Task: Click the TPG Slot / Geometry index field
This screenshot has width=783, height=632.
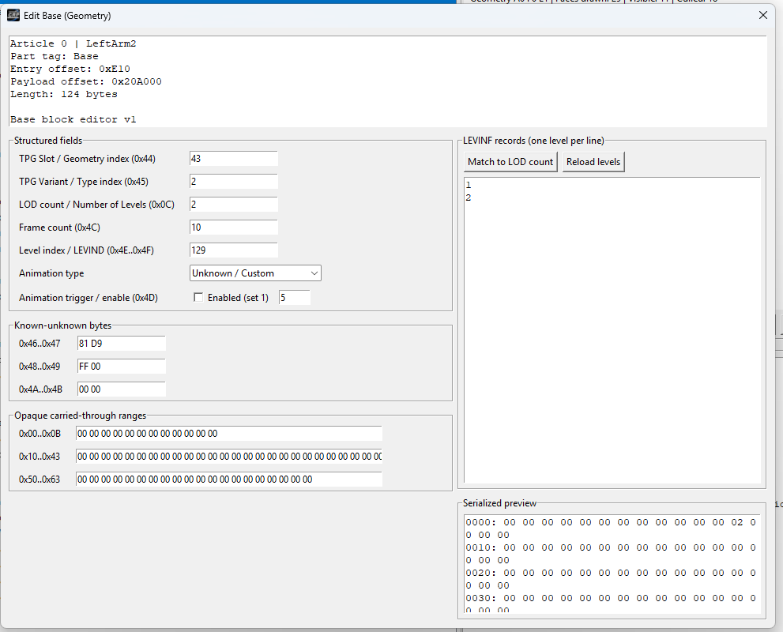Action: point(233,159)
